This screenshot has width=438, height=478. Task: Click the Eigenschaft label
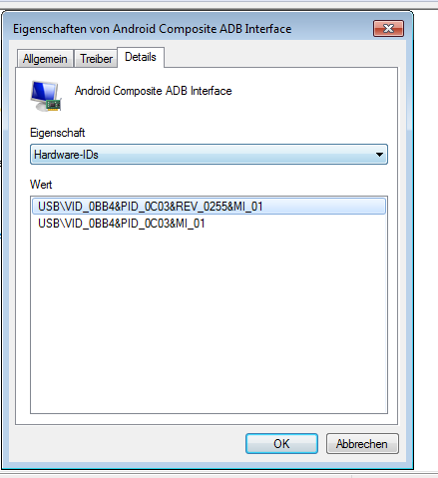coord(58,133)
